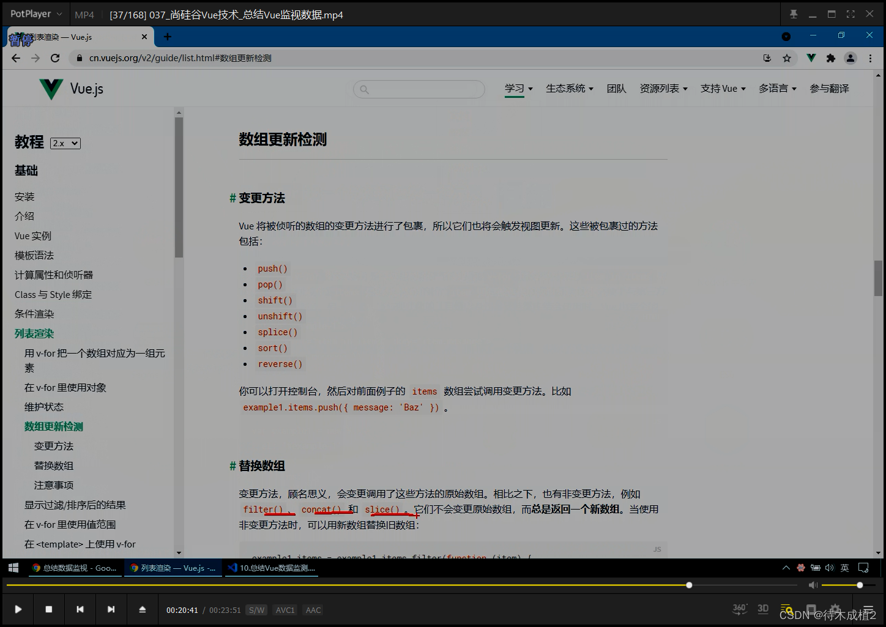Expand the 生态系统 navigation menu
886x627 pixels.
(x=570, y=89)
